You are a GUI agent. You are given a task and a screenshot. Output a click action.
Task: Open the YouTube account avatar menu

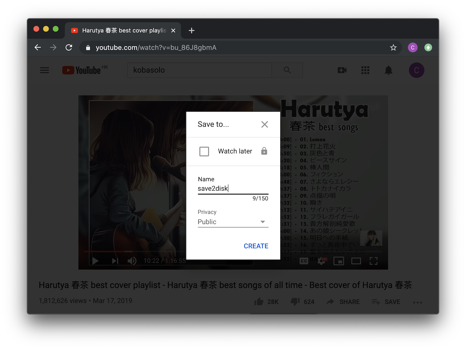coord(416,70)
